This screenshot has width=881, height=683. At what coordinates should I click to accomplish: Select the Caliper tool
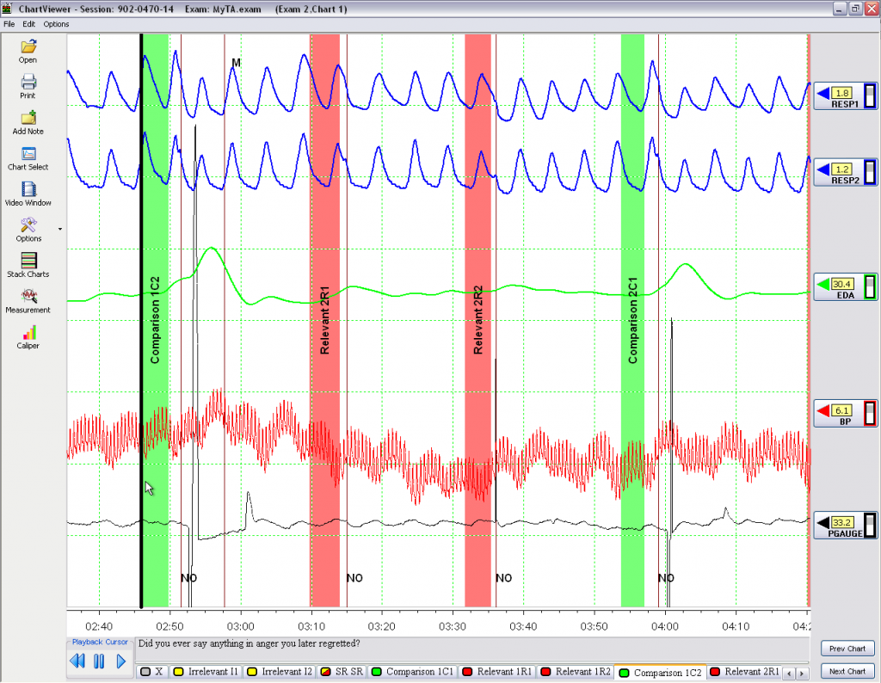(28, 333)
